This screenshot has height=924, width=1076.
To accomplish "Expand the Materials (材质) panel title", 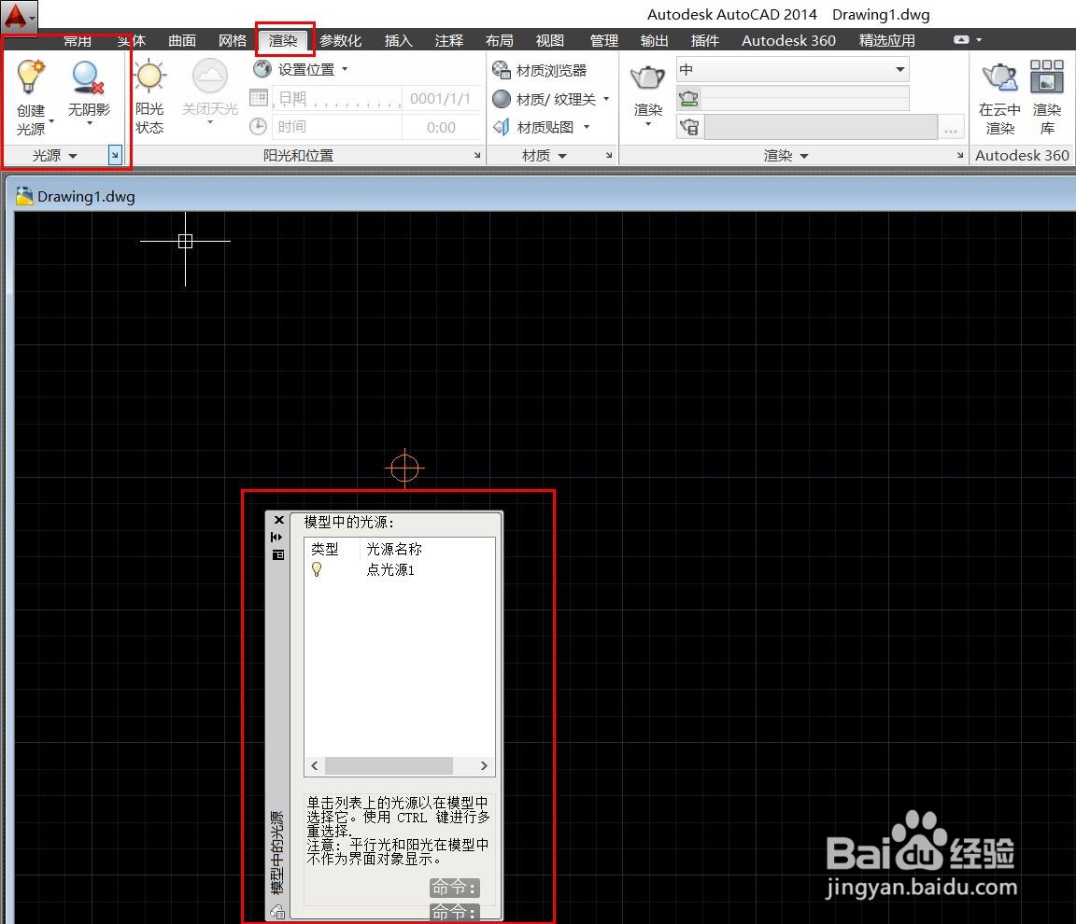I will [545, 156].
